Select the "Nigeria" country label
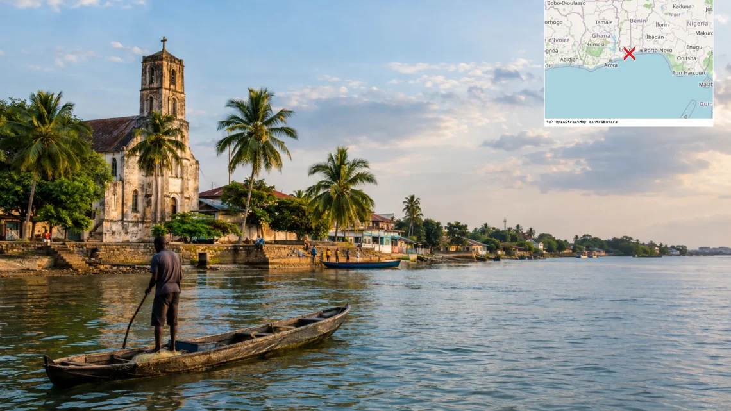 click(x=698, y=24)
